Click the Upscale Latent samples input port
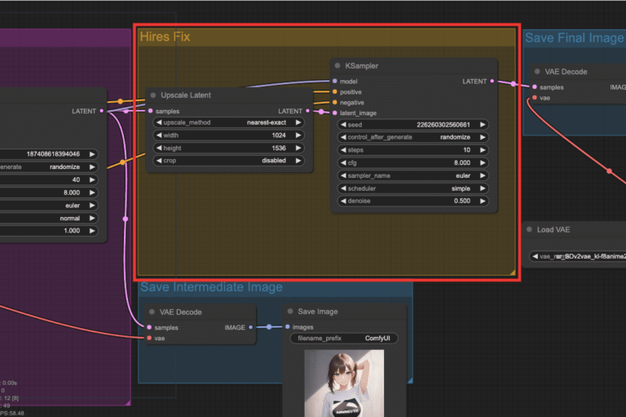The image size is (626, 417). pyautogui.click(x=148, y=111)
